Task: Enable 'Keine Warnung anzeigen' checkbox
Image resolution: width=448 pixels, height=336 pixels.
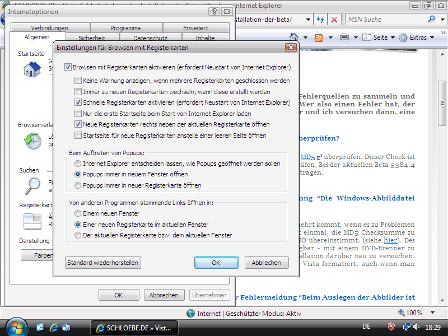Action: 78,81
